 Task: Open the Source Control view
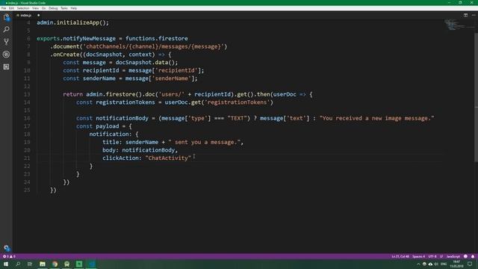[6, 42]
